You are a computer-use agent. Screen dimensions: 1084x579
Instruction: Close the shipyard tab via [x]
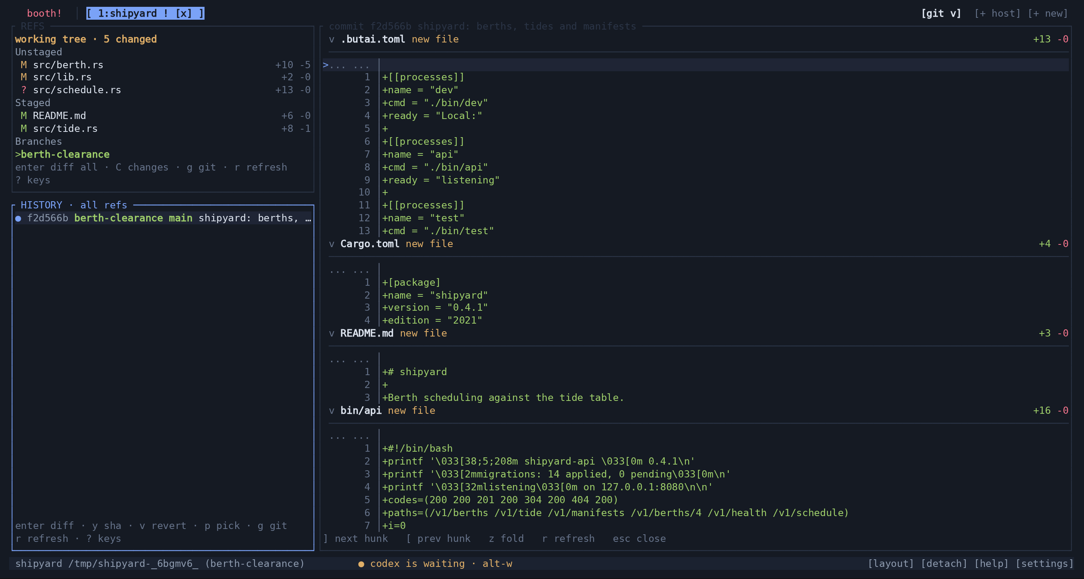click(x=183, y=14)
